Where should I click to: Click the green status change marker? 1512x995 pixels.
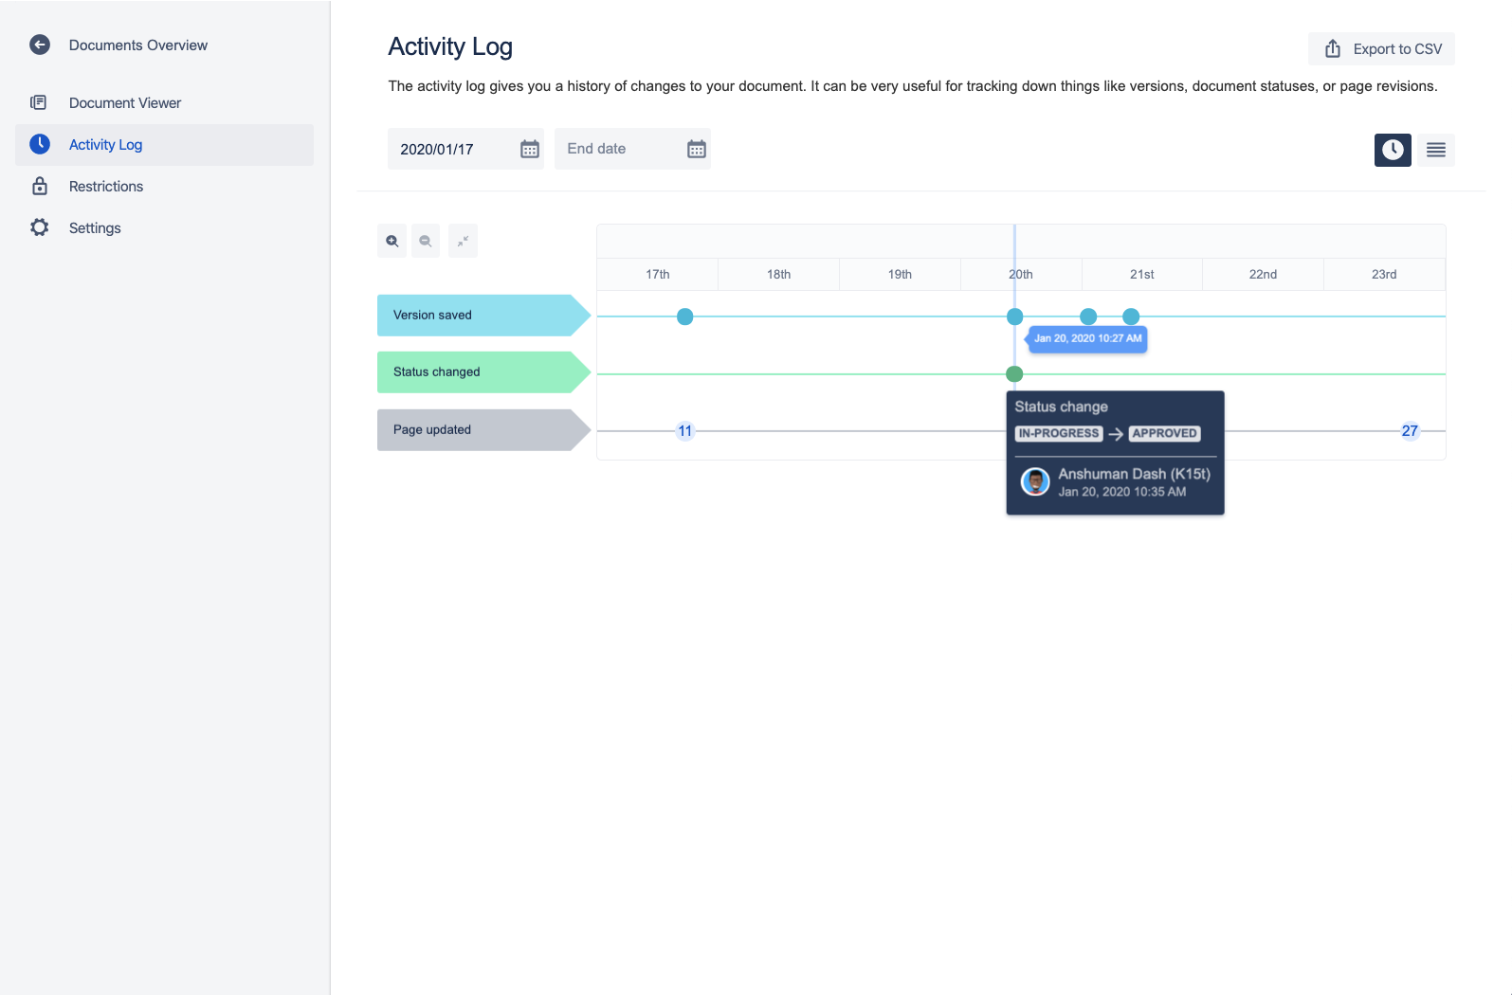click(x=1014, y=374)
